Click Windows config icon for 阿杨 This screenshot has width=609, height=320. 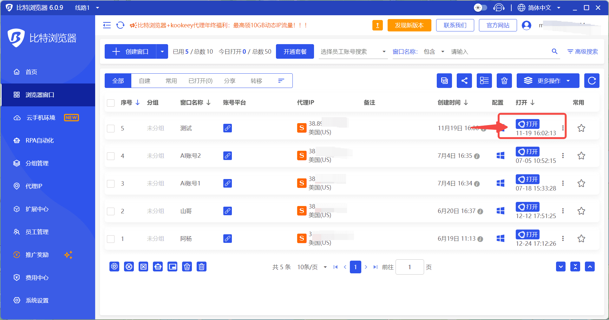(x=501, y=238)
